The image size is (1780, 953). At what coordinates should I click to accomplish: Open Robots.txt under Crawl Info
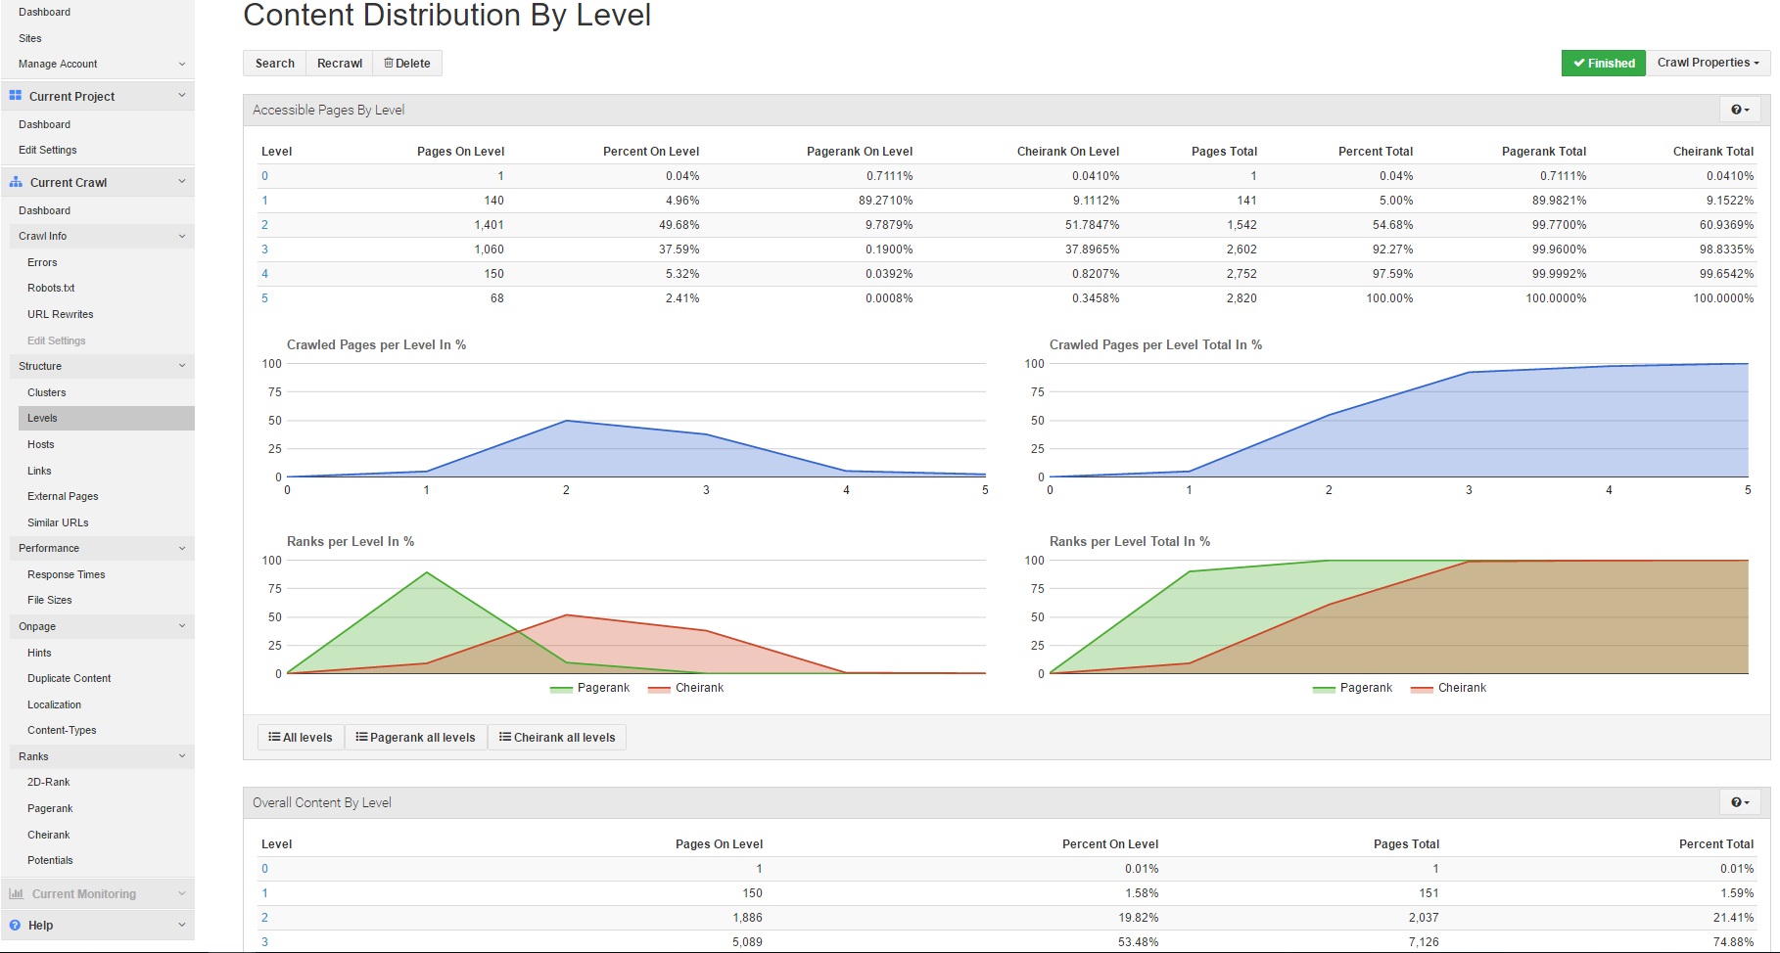click(x=51, y=288)
